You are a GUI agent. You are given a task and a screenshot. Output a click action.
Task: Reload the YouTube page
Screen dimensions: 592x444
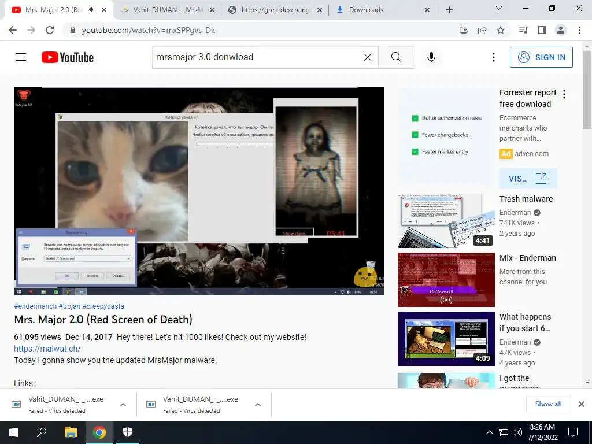(x=50, y=30)
